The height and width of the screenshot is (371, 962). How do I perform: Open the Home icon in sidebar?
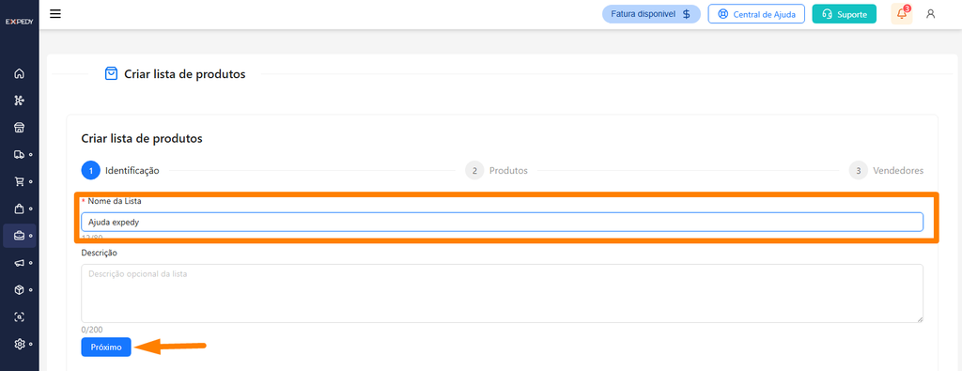point(19,73)
